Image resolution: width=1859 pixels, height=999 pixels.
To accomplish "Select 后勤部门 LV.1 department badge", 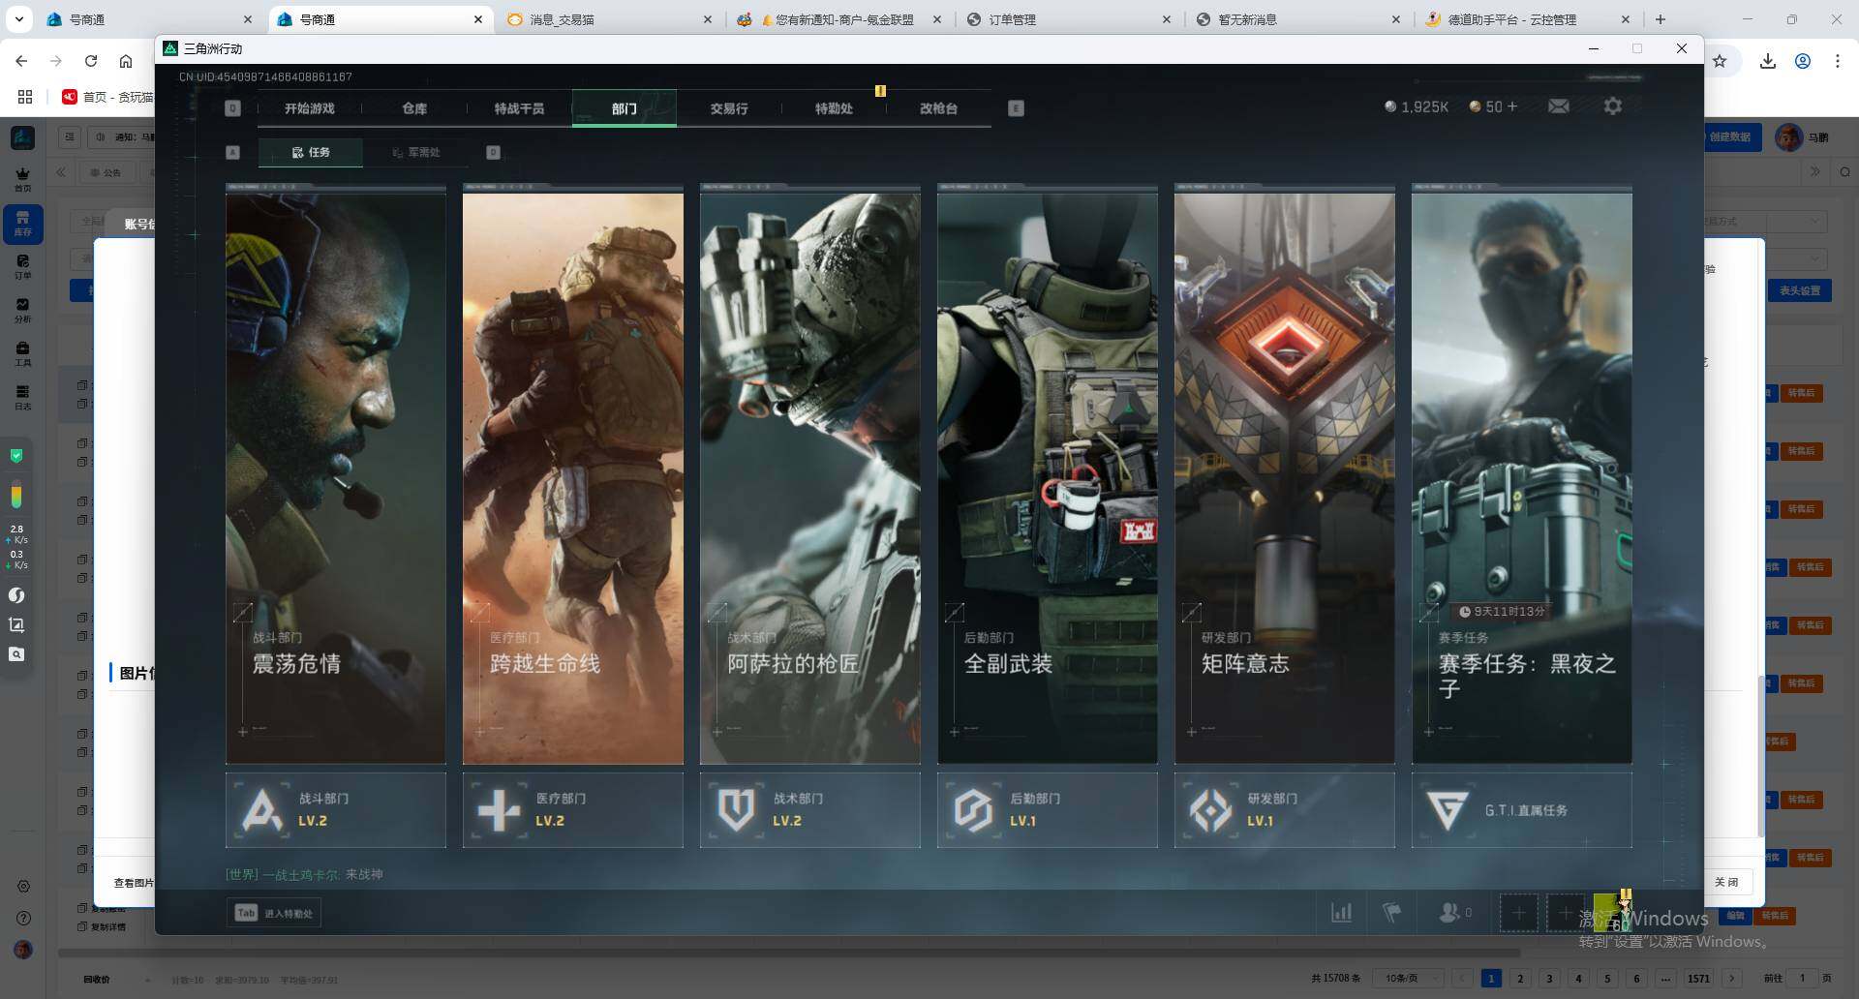I will pyautogui.click(x=1048, y=809).
